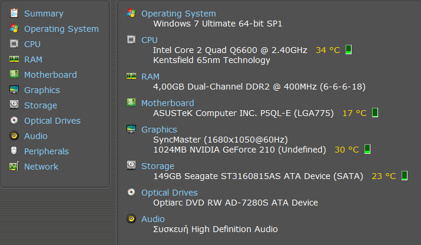Click the Motherboard icon in sidebar
This screenshot has width=421, height=245.
(x=14, y=74)
